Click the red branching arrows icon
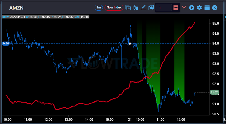This screenshot has width=226, height=124. 184,8
